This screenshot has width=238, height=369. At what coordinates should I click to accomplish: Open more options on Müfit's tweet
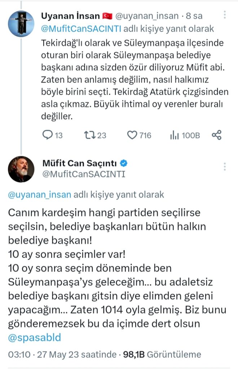pos(225,167)
